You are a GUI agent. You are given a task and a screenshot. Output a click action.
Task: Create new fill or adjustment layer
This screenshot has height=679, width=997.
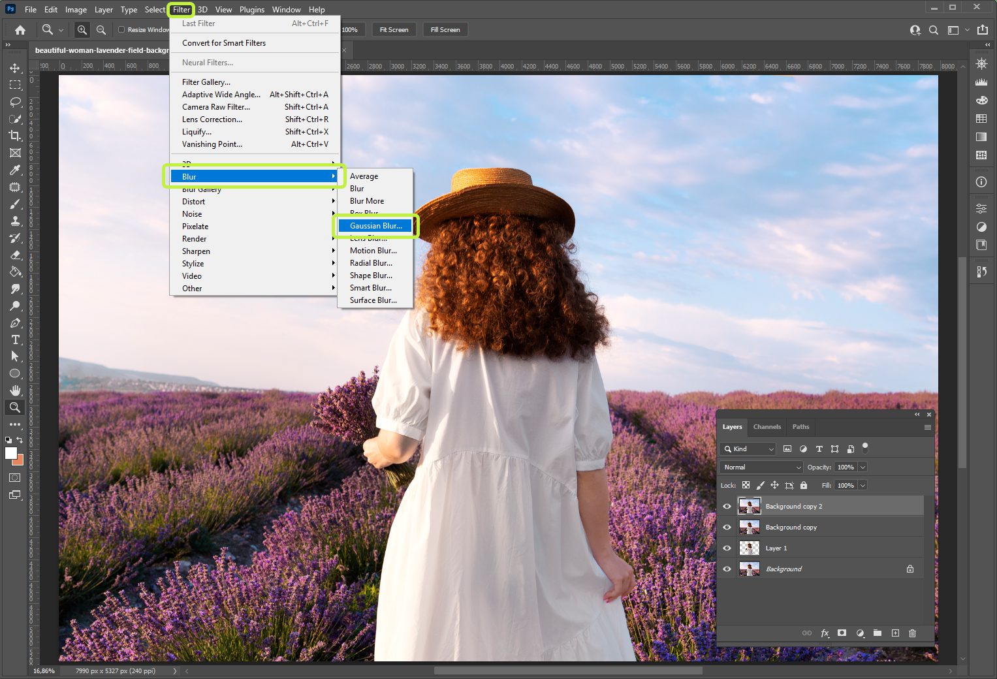coord(860,633)
